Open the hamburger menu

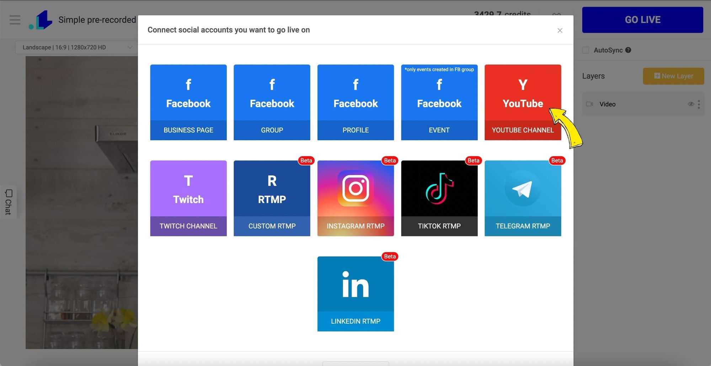click(15, 20)
